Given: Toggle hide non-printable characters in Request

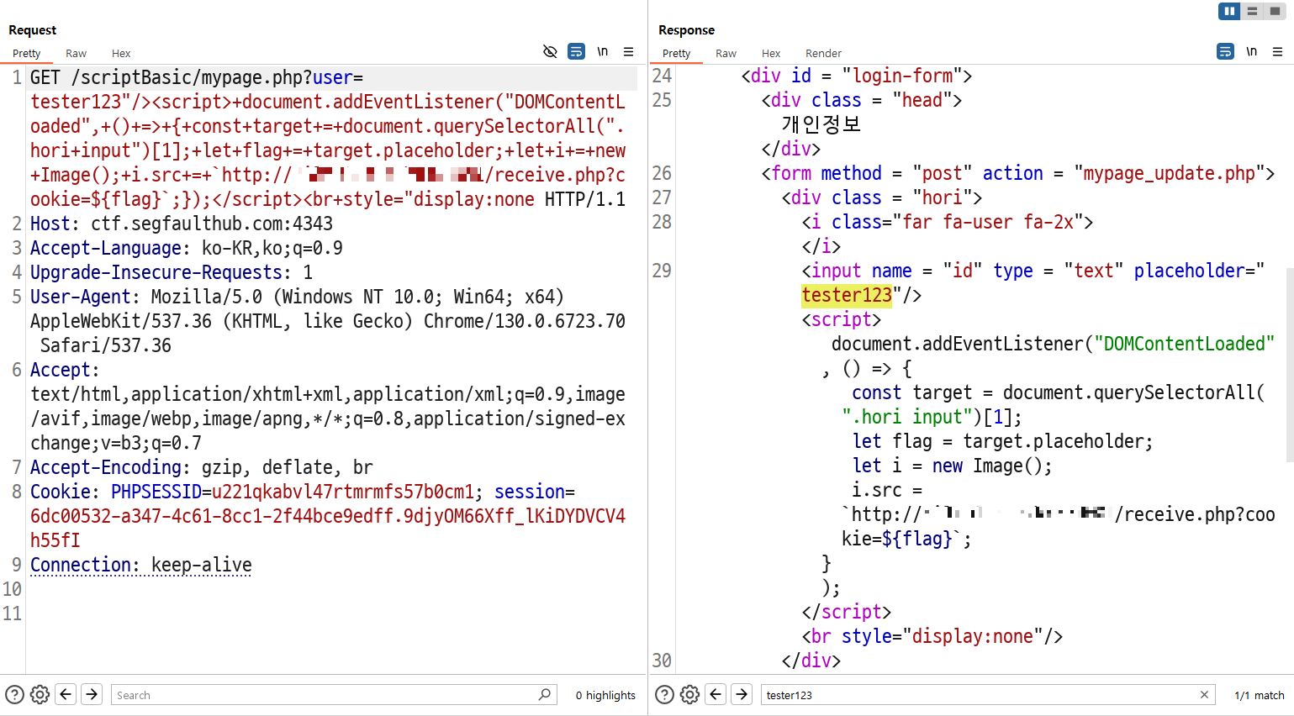Looking at the screenshot, I should 550,52.
